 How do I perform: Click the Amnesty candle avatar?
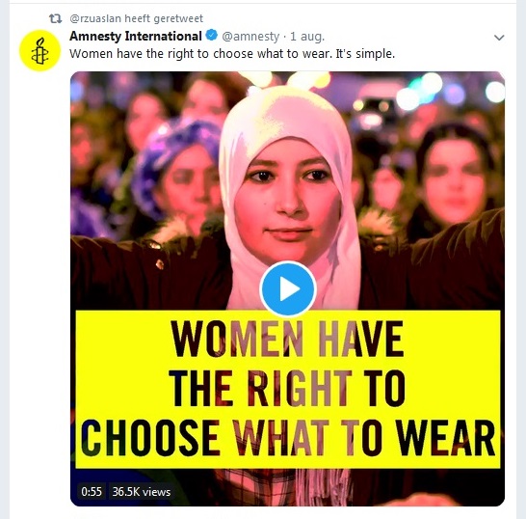(x=39, y=50)
